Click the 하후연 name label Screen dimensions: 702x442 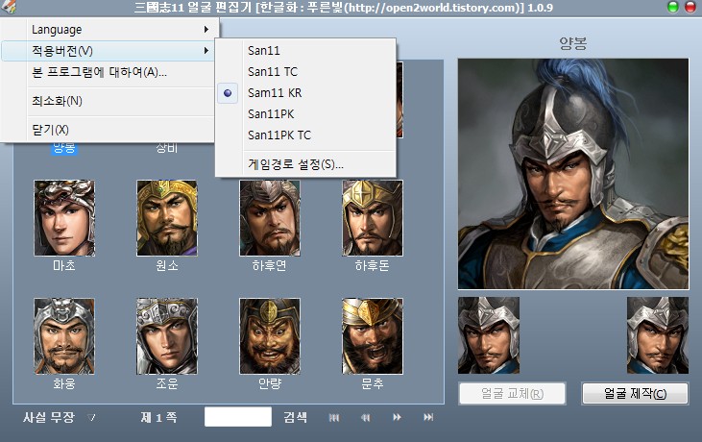coord(270,265)
